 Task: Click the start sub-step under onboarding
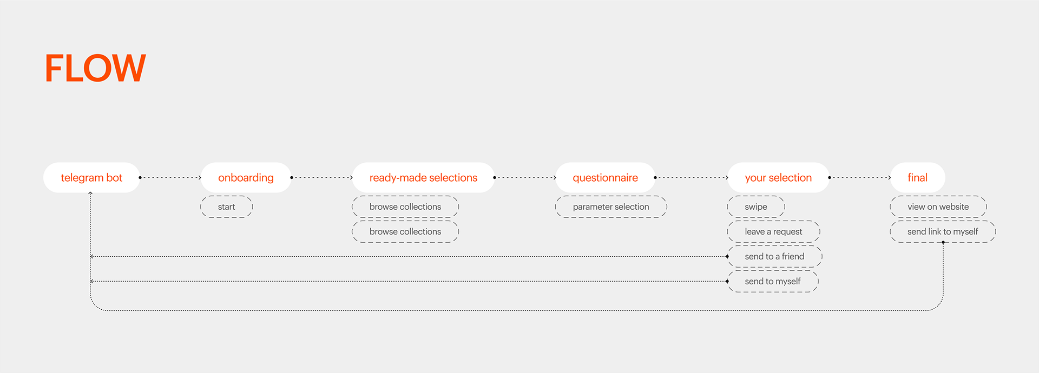[226, 207]
